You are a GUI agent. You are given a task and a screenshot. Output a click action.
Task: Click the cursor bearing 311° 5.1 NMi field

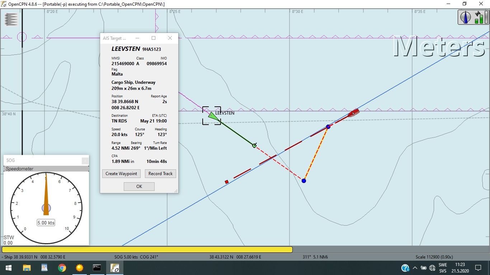315,257
